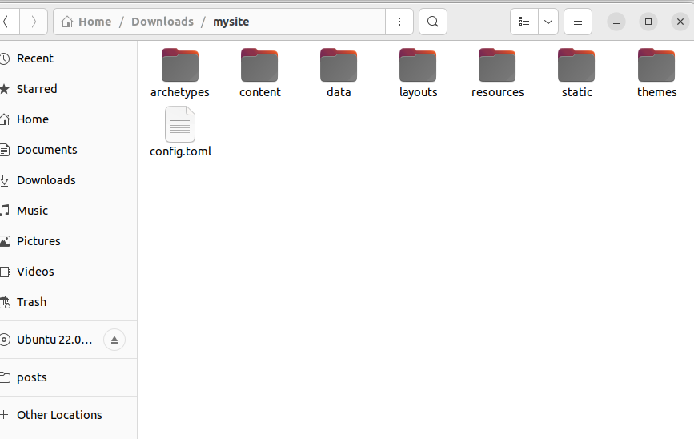Screen dimensions: 694x439
Task: Select the static folder icon
Action: point(576,65)
